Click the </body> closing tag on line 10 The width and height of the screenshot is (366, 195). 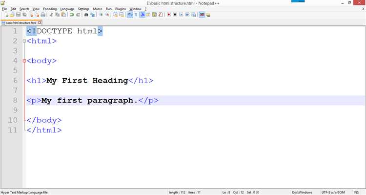tap(44, 120)
